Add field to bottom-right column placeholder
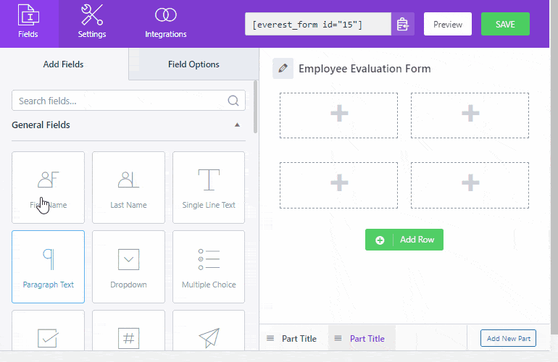Screen dimensions: 558x362 coord(470,185)
